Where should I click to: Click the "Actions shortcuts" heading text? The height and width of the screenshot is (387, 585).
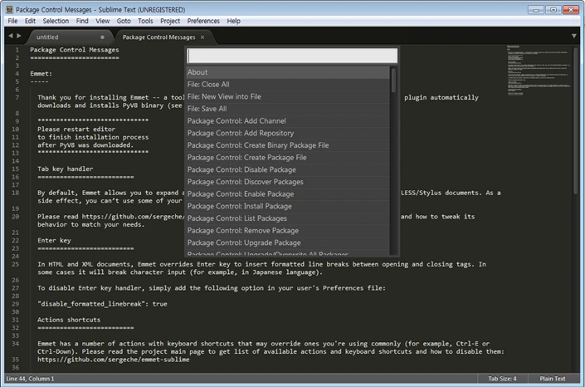click(69, 320)
